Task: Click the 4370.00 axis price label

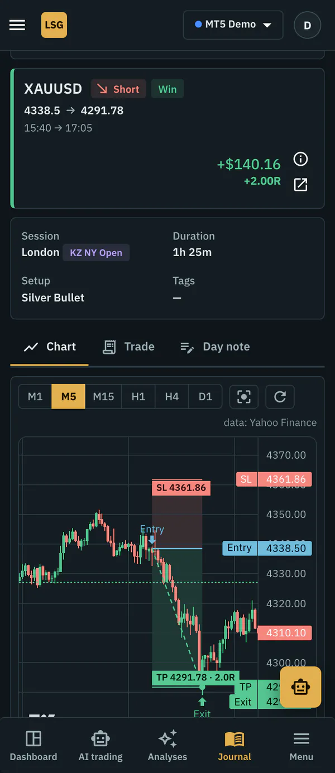Action: 286,455
